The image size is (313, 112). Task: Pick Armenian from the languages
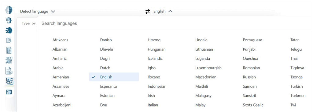[61, 77]
